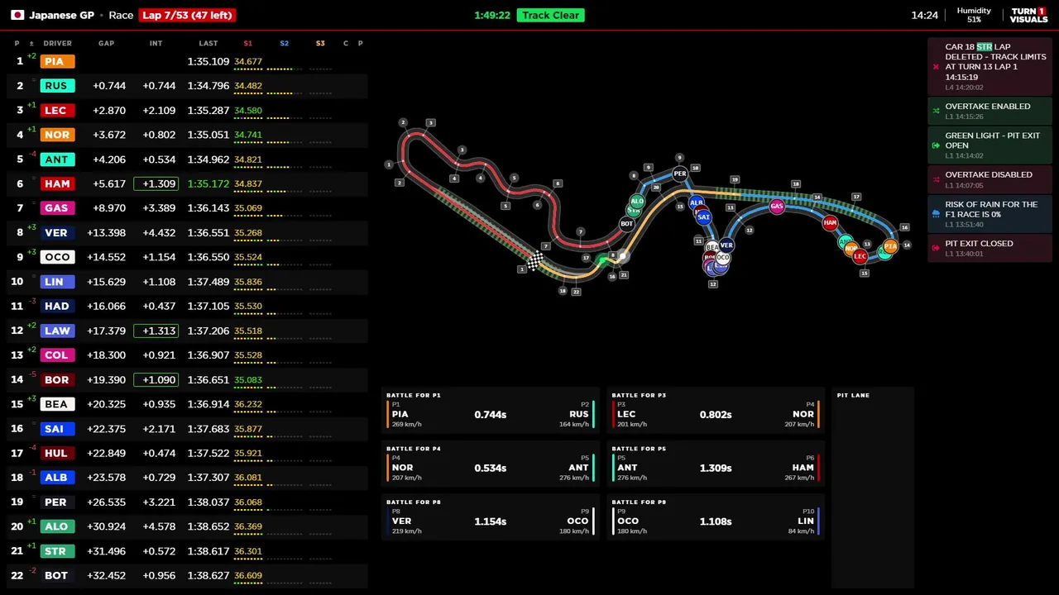
Task: Sort by GAP column header
Action: tap(106, 43)
